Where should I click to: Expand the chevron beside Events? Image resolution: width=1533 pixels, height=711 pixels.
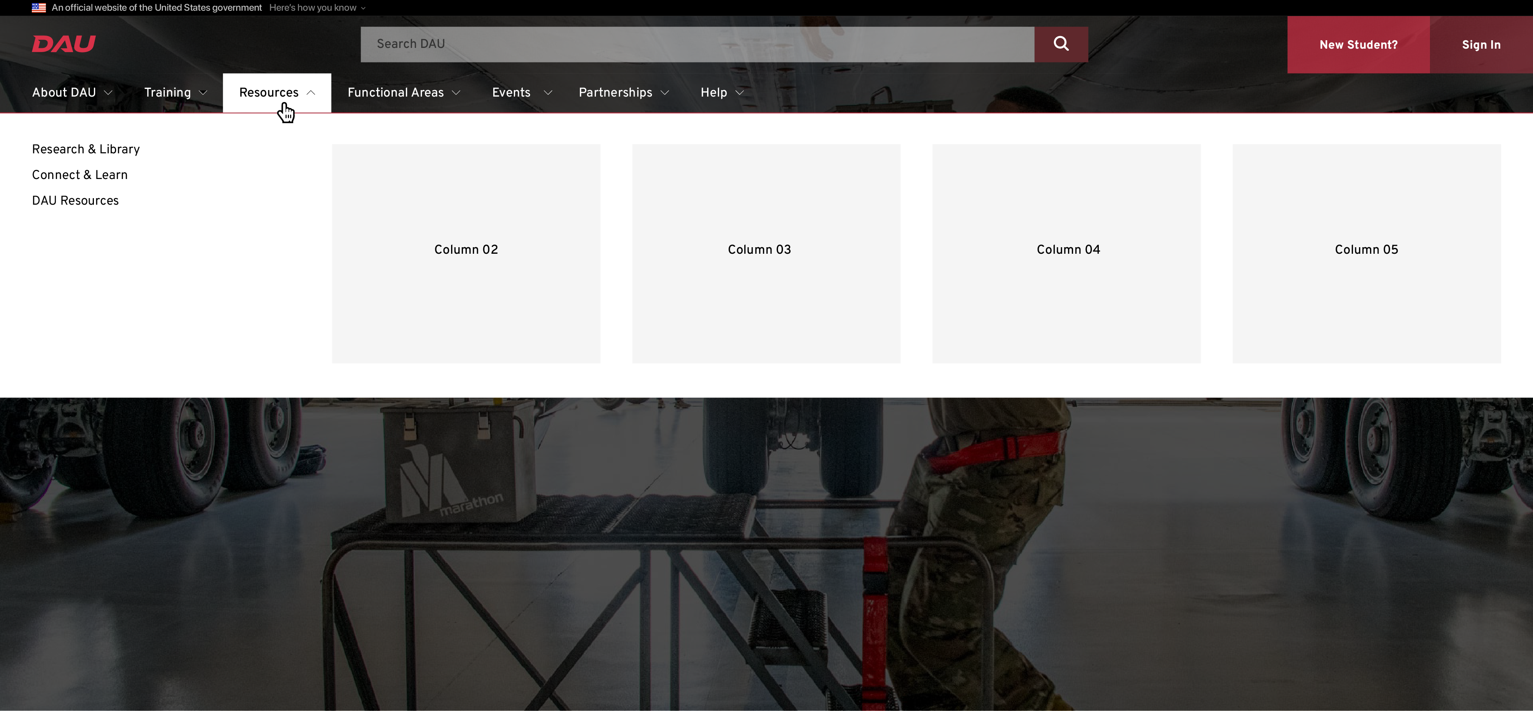pyautogui.click(x=548, y=93)
